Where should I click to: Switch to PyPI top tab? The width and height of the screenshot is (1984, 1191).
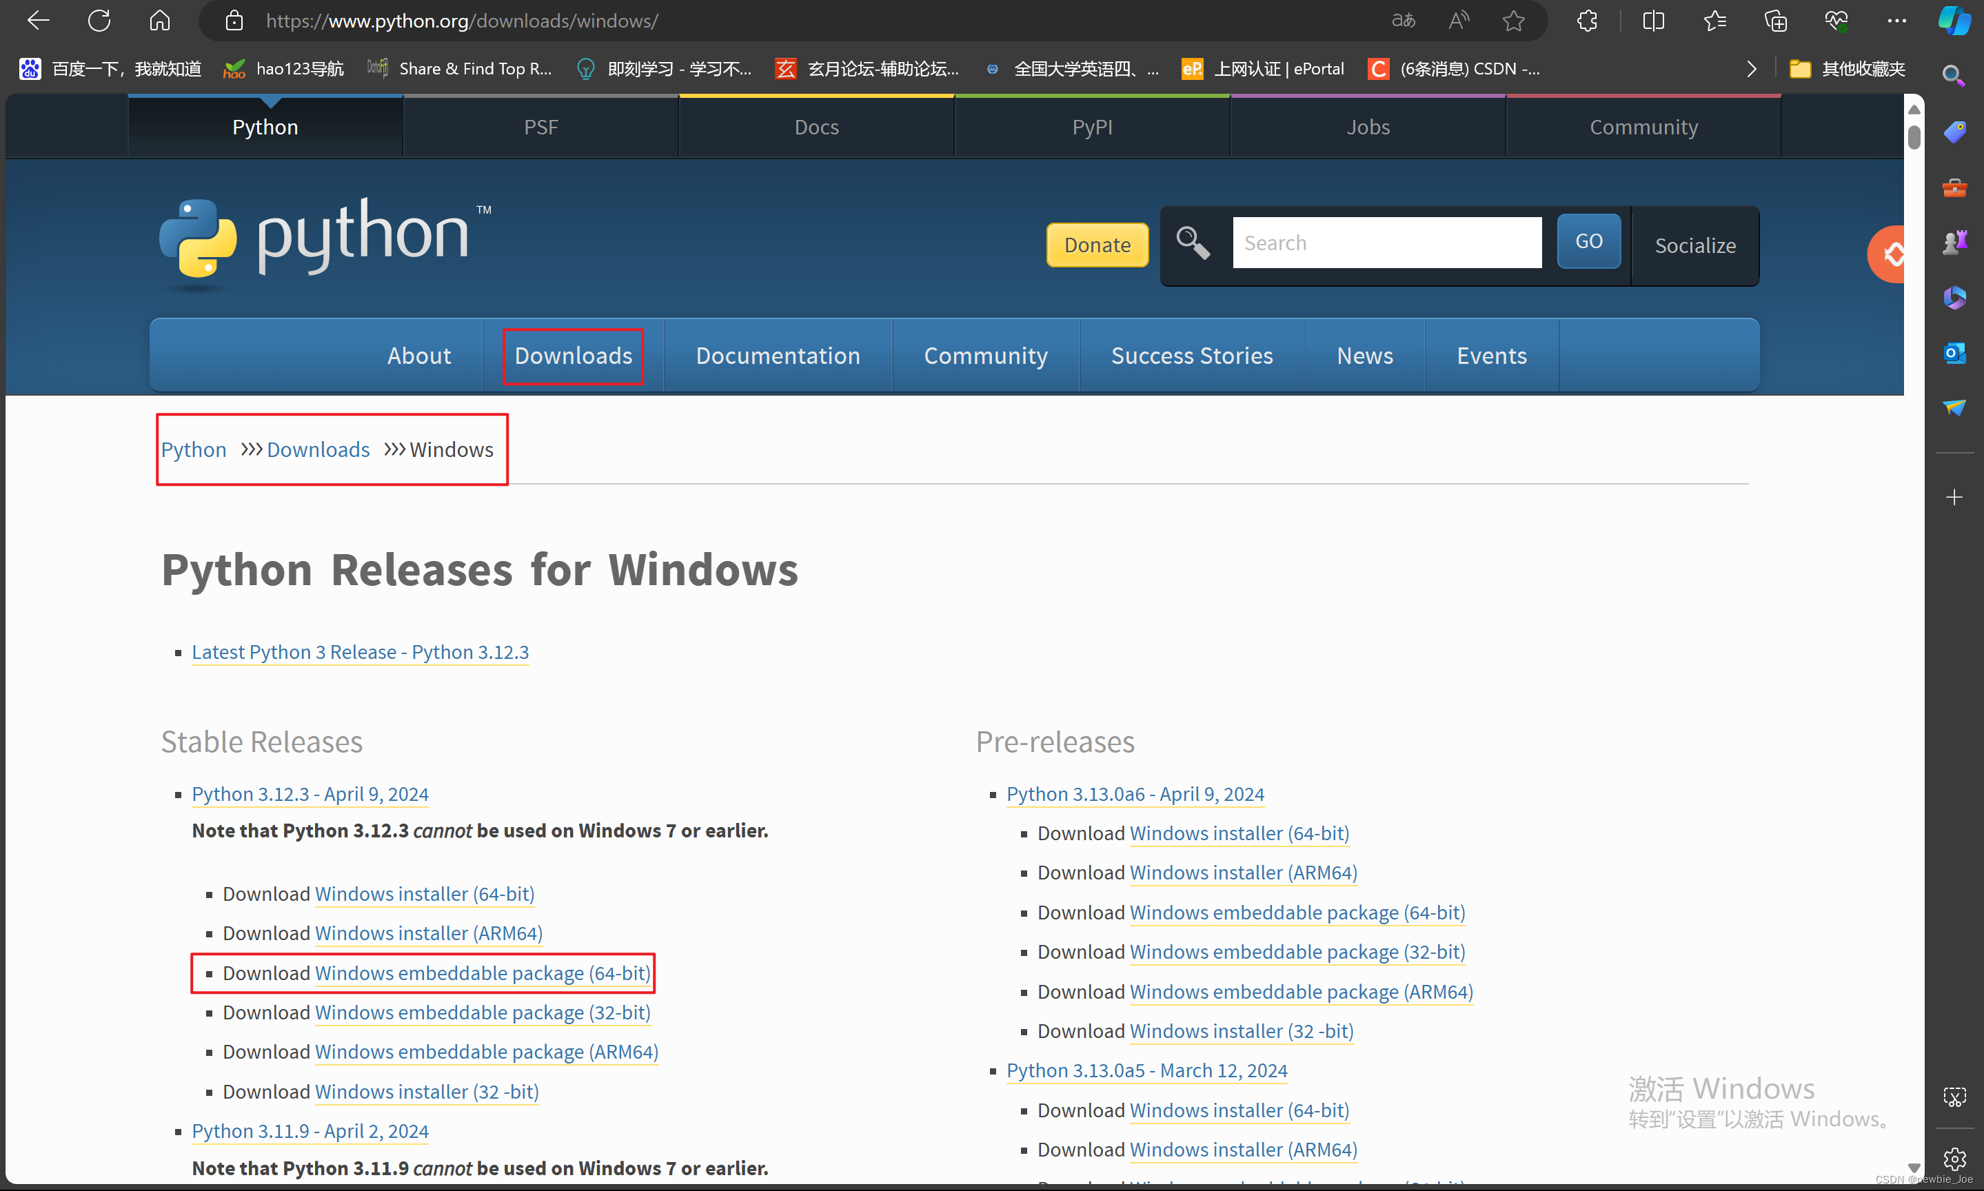point(1091,127)
